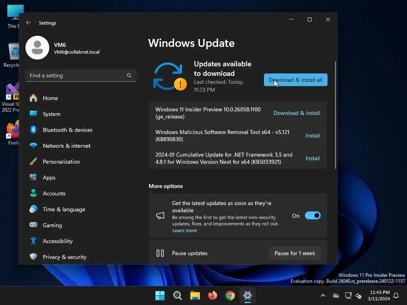Select the Firefox desktop shortcut
Image resolution: width=407 pixels, height=305 pixels.
click(x=13, y=132)
